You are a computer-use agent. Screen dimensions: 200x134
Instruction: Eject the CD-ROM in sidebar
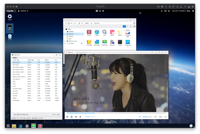click(82, 44)
